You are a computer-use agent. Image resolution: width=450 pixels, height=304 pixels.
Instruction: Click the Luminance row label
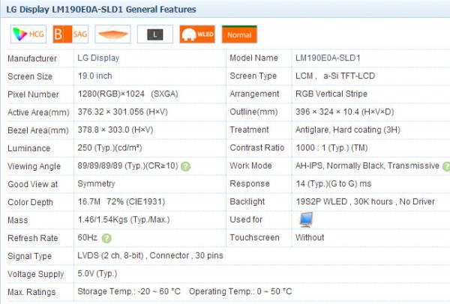[29, 148]
